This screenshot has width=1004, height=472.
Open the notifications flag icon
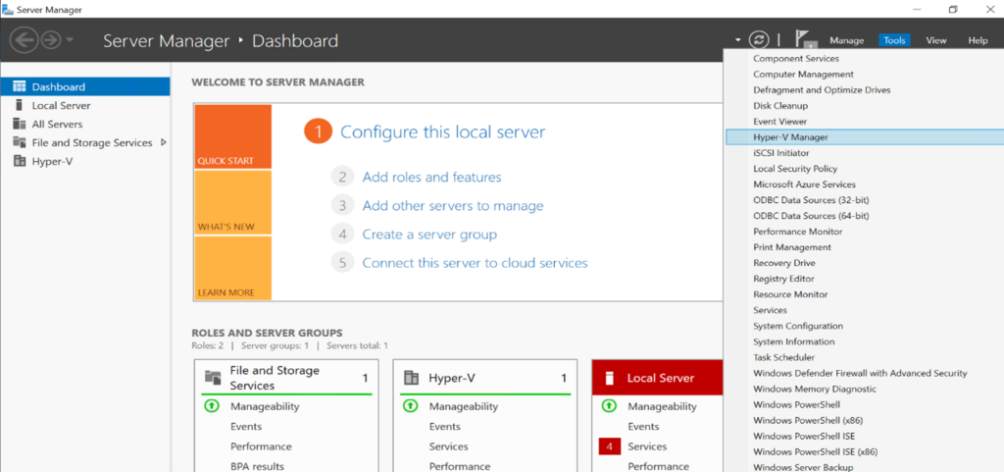click(806, 39)
